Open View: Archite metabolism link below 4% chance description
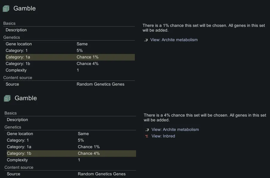270x178 pixels. [175, 130]
